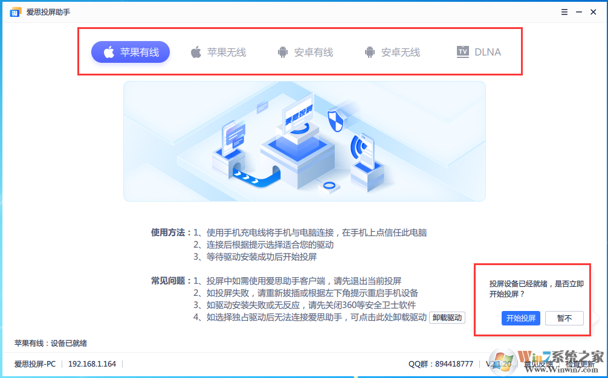This screenshot has height=378, width=608.
Task: Click the 开始投屏 button to start mirroring
Action: (x=520, y=318)
